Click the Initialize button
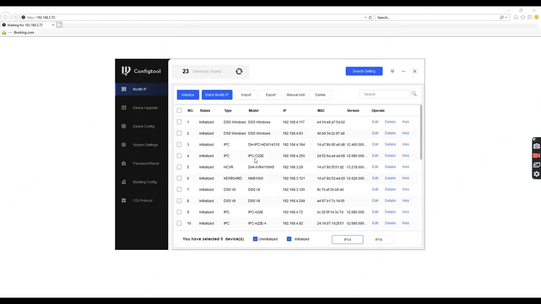 coord(188,95)
